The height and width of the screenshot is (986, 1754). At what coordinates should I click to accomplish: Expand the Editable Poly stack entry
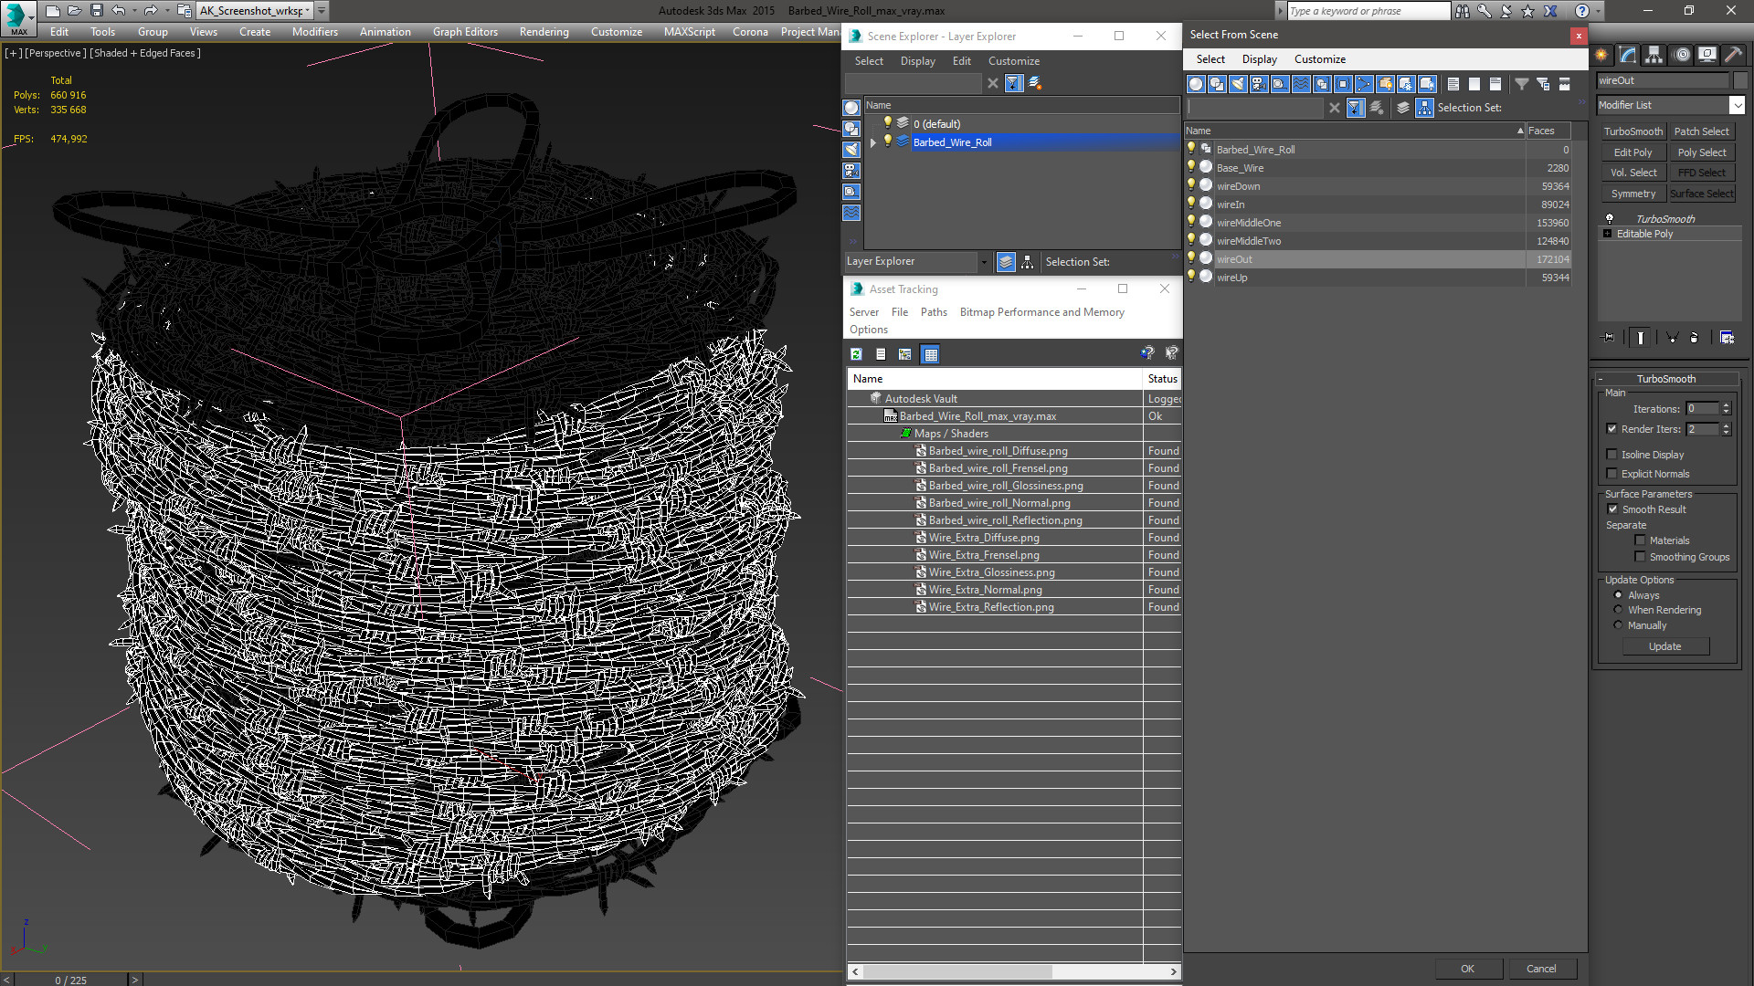(1608, 234)
